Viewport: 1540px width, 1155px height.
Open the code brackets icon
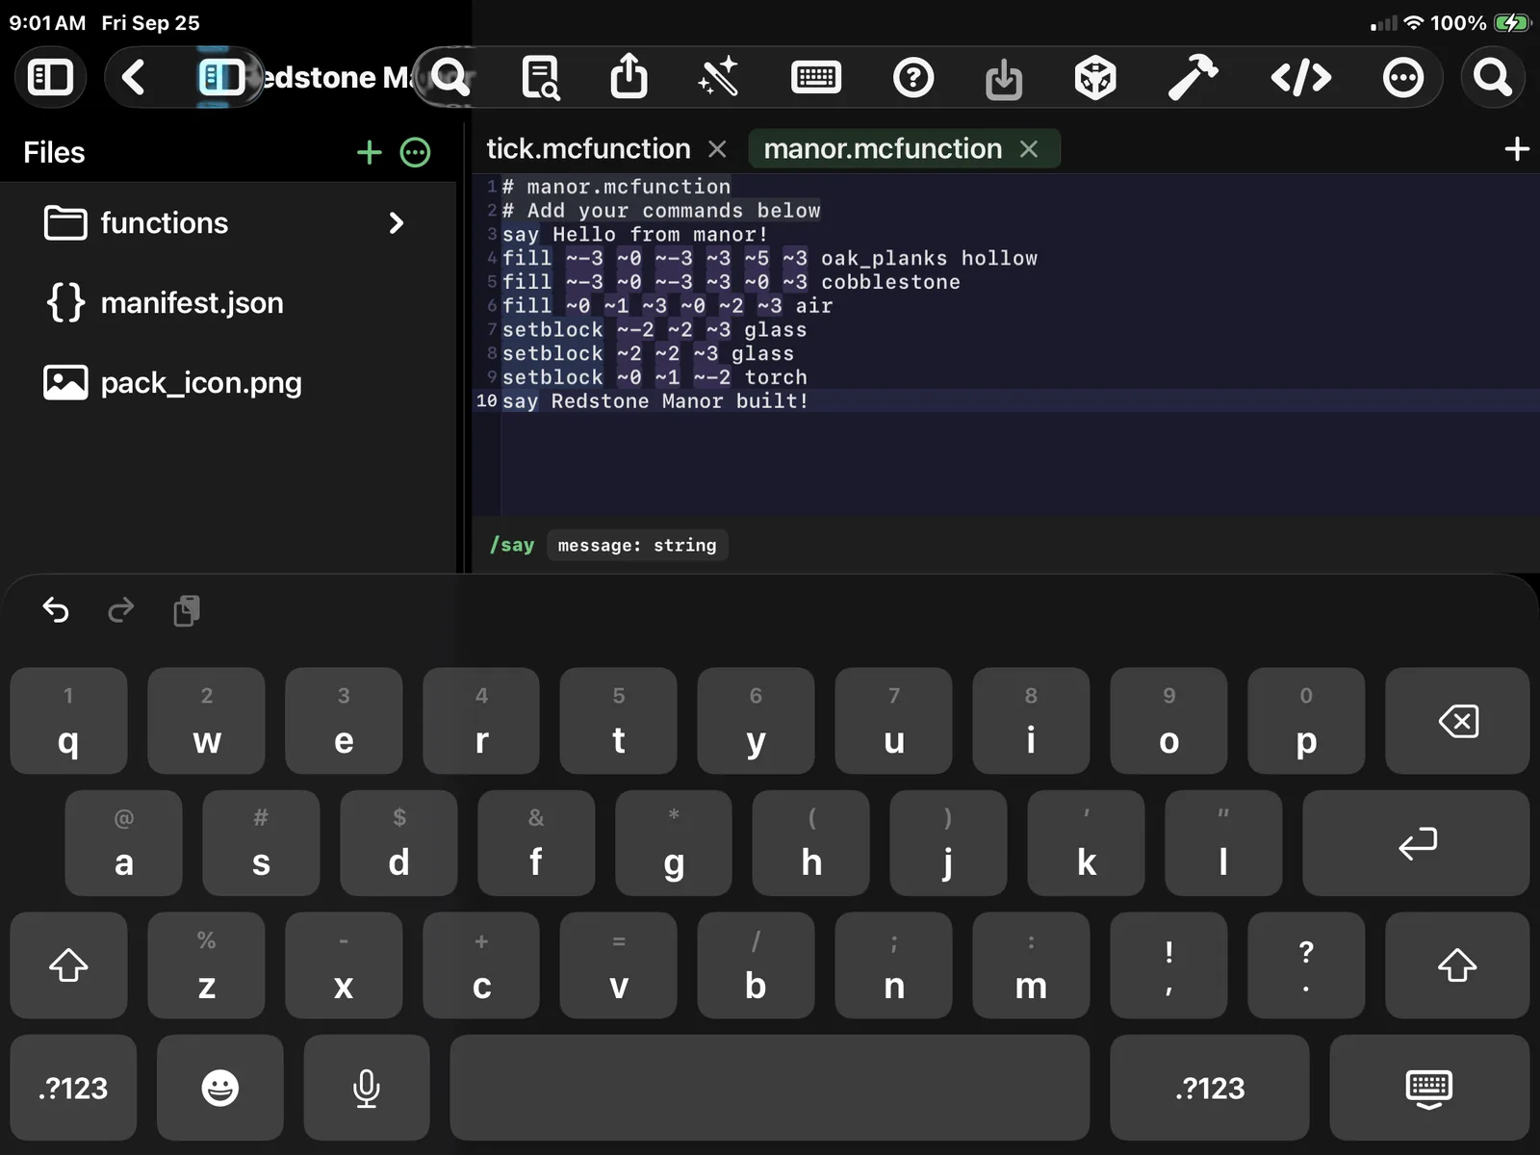click(1301, 77)
